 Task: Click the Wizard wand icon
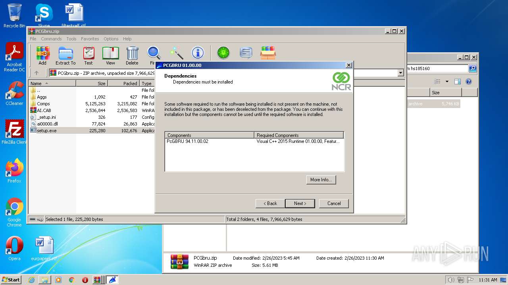pos(176,53)
